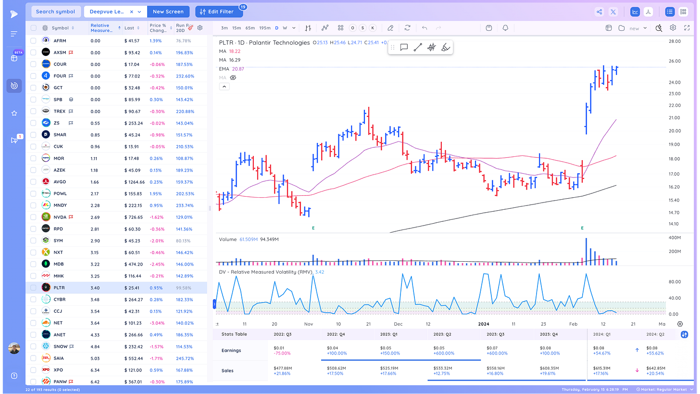
Task: Collapse the indicator legend with chevron
Action: [224, 87]
